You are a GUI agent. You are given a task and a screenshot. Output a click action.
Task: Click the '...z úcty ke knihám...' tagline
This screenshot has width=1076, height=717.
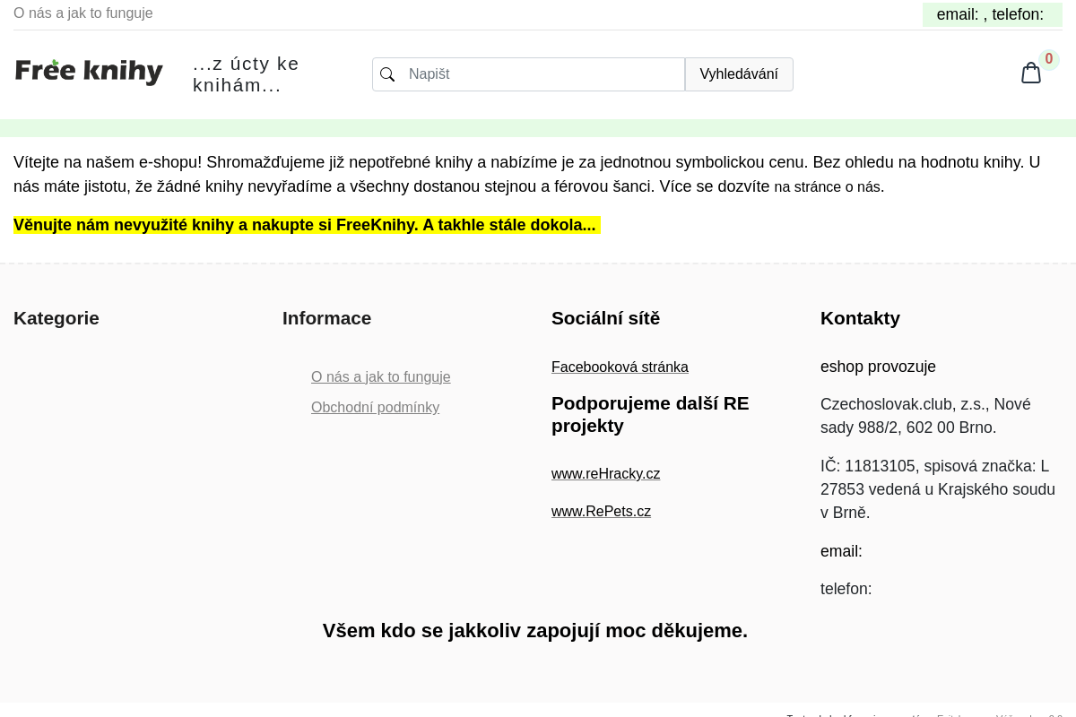(x=246, y=74)
